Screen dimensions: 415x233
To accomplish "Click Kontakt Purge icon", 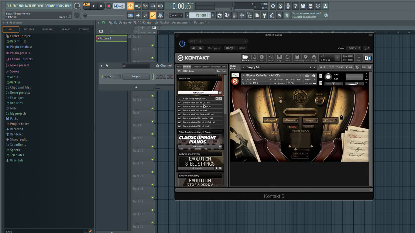I will coord(314,58).
